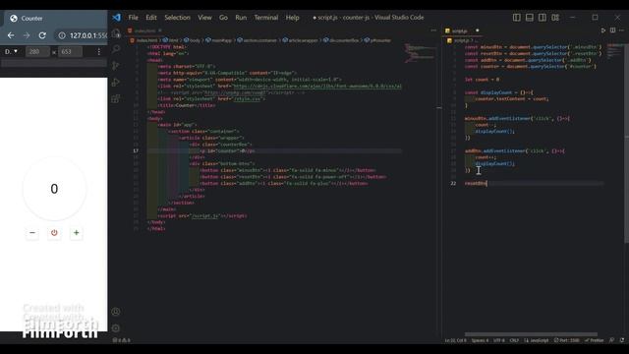
Task: Click the index.html minimap
Action: point(421,53)
